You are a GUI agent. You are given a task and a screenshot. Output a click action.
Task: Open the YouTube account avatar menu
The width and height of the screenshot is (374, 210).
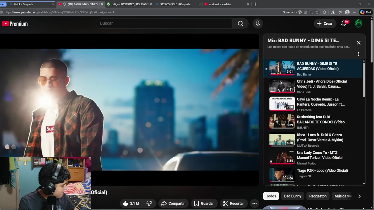point(359,23)
